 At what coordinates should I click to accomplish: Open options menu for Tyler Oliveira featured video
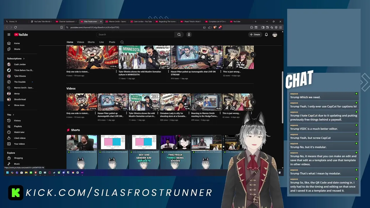pyautogui.click(x=168, y=72)
